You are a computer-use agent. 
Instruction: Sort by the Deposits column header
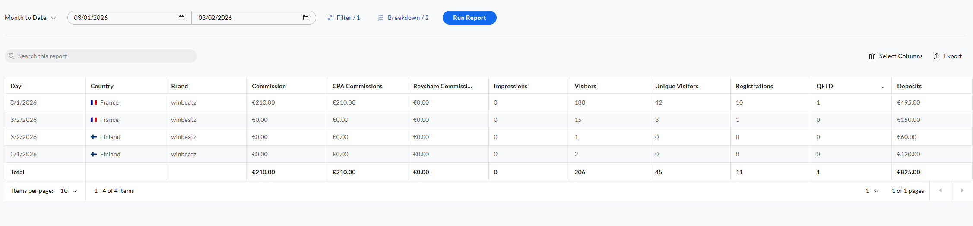point(909,86)
